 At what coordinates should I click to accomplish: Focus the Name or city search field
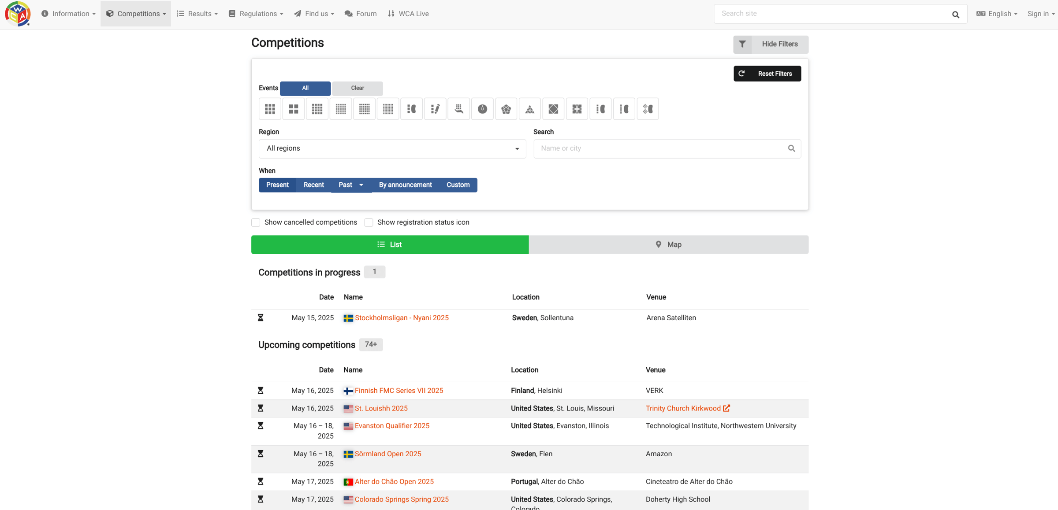point(667,148)
